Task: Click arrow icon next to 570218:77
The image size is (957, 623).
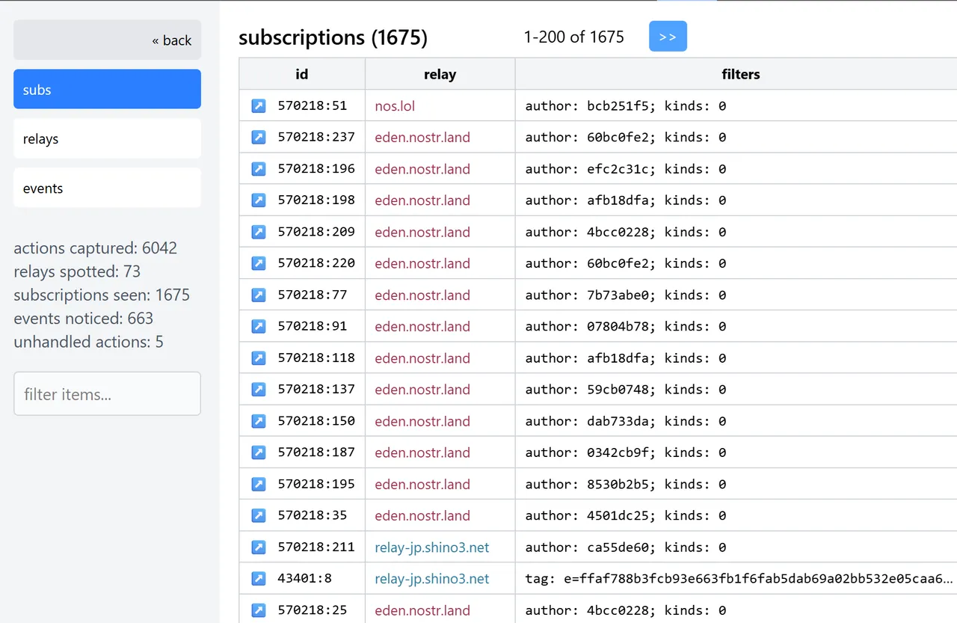Action: click(258, 295)
